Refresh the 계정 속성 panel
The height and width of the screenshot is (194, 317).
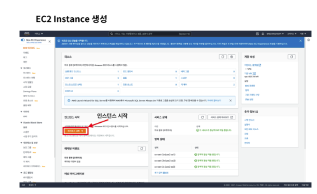[291, 57]
